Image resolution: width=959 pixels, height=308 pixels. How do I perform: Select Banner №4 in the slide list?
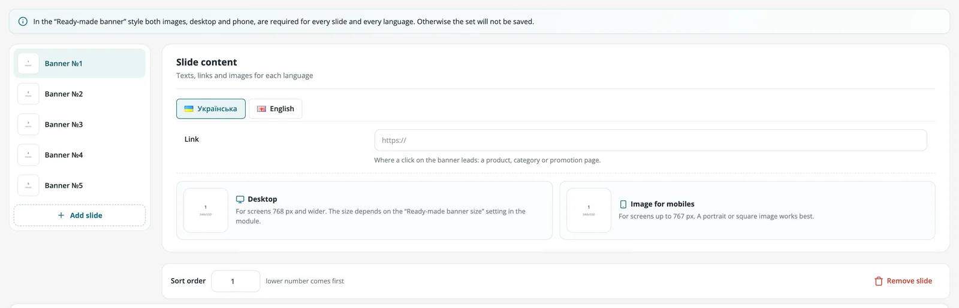pyautogui.click(x=80, y=155)
